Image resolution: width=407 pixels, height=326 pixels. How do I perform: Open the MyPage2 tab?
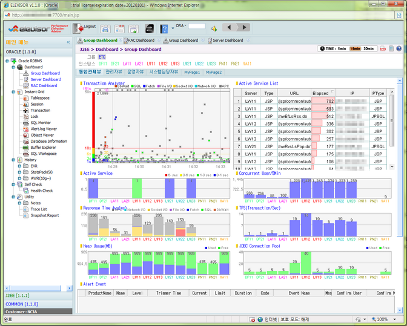pos(214,73)
